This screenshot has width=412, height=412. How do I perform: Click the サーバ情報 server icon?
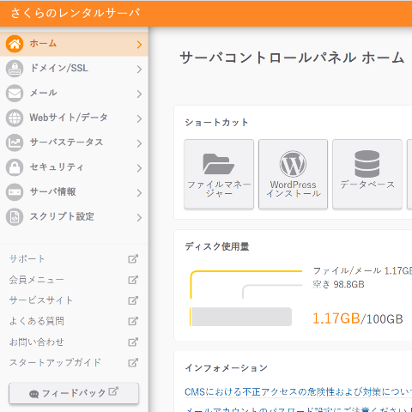15,192
